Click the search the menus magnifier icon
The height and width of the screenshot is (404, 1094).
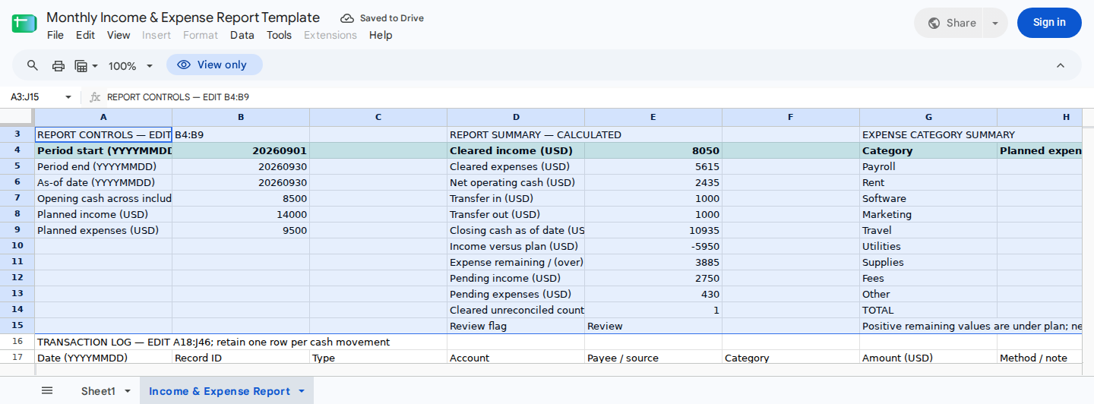33,65
